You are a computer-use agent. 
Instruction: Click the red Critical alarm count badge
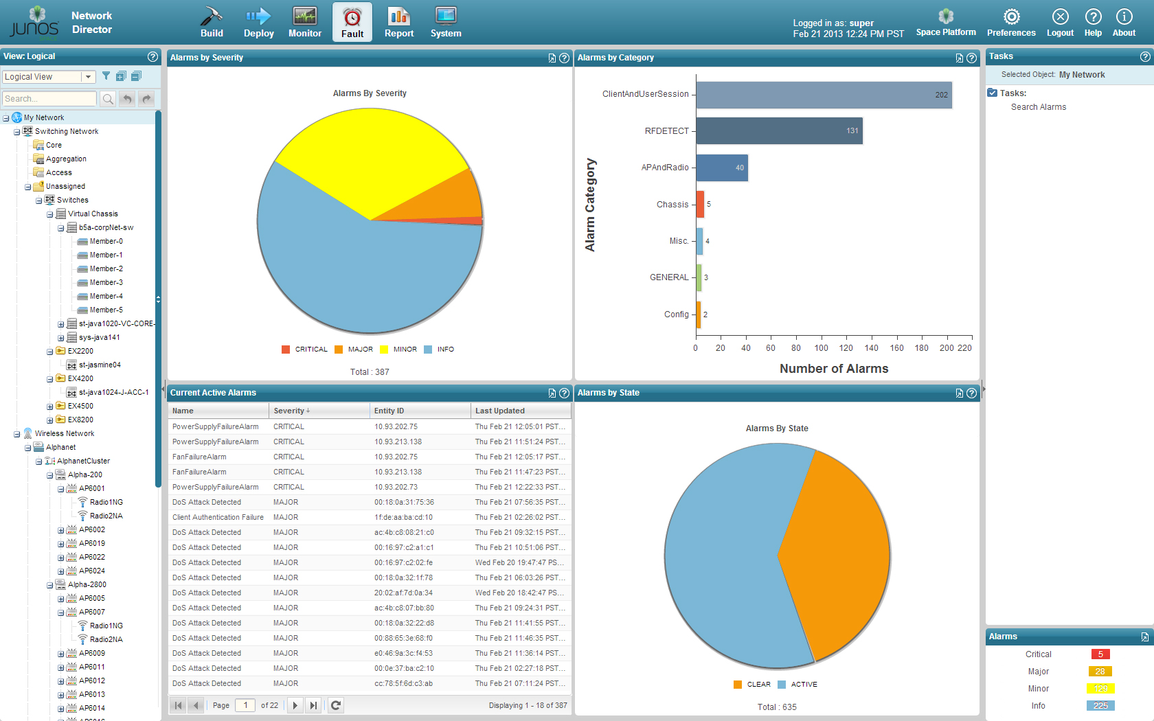(x=1100, y=654)
